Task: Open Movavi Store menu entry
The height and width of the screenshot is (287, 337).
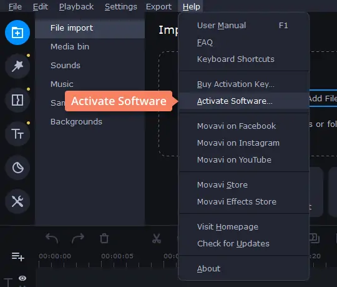Action: pos(244,184)
